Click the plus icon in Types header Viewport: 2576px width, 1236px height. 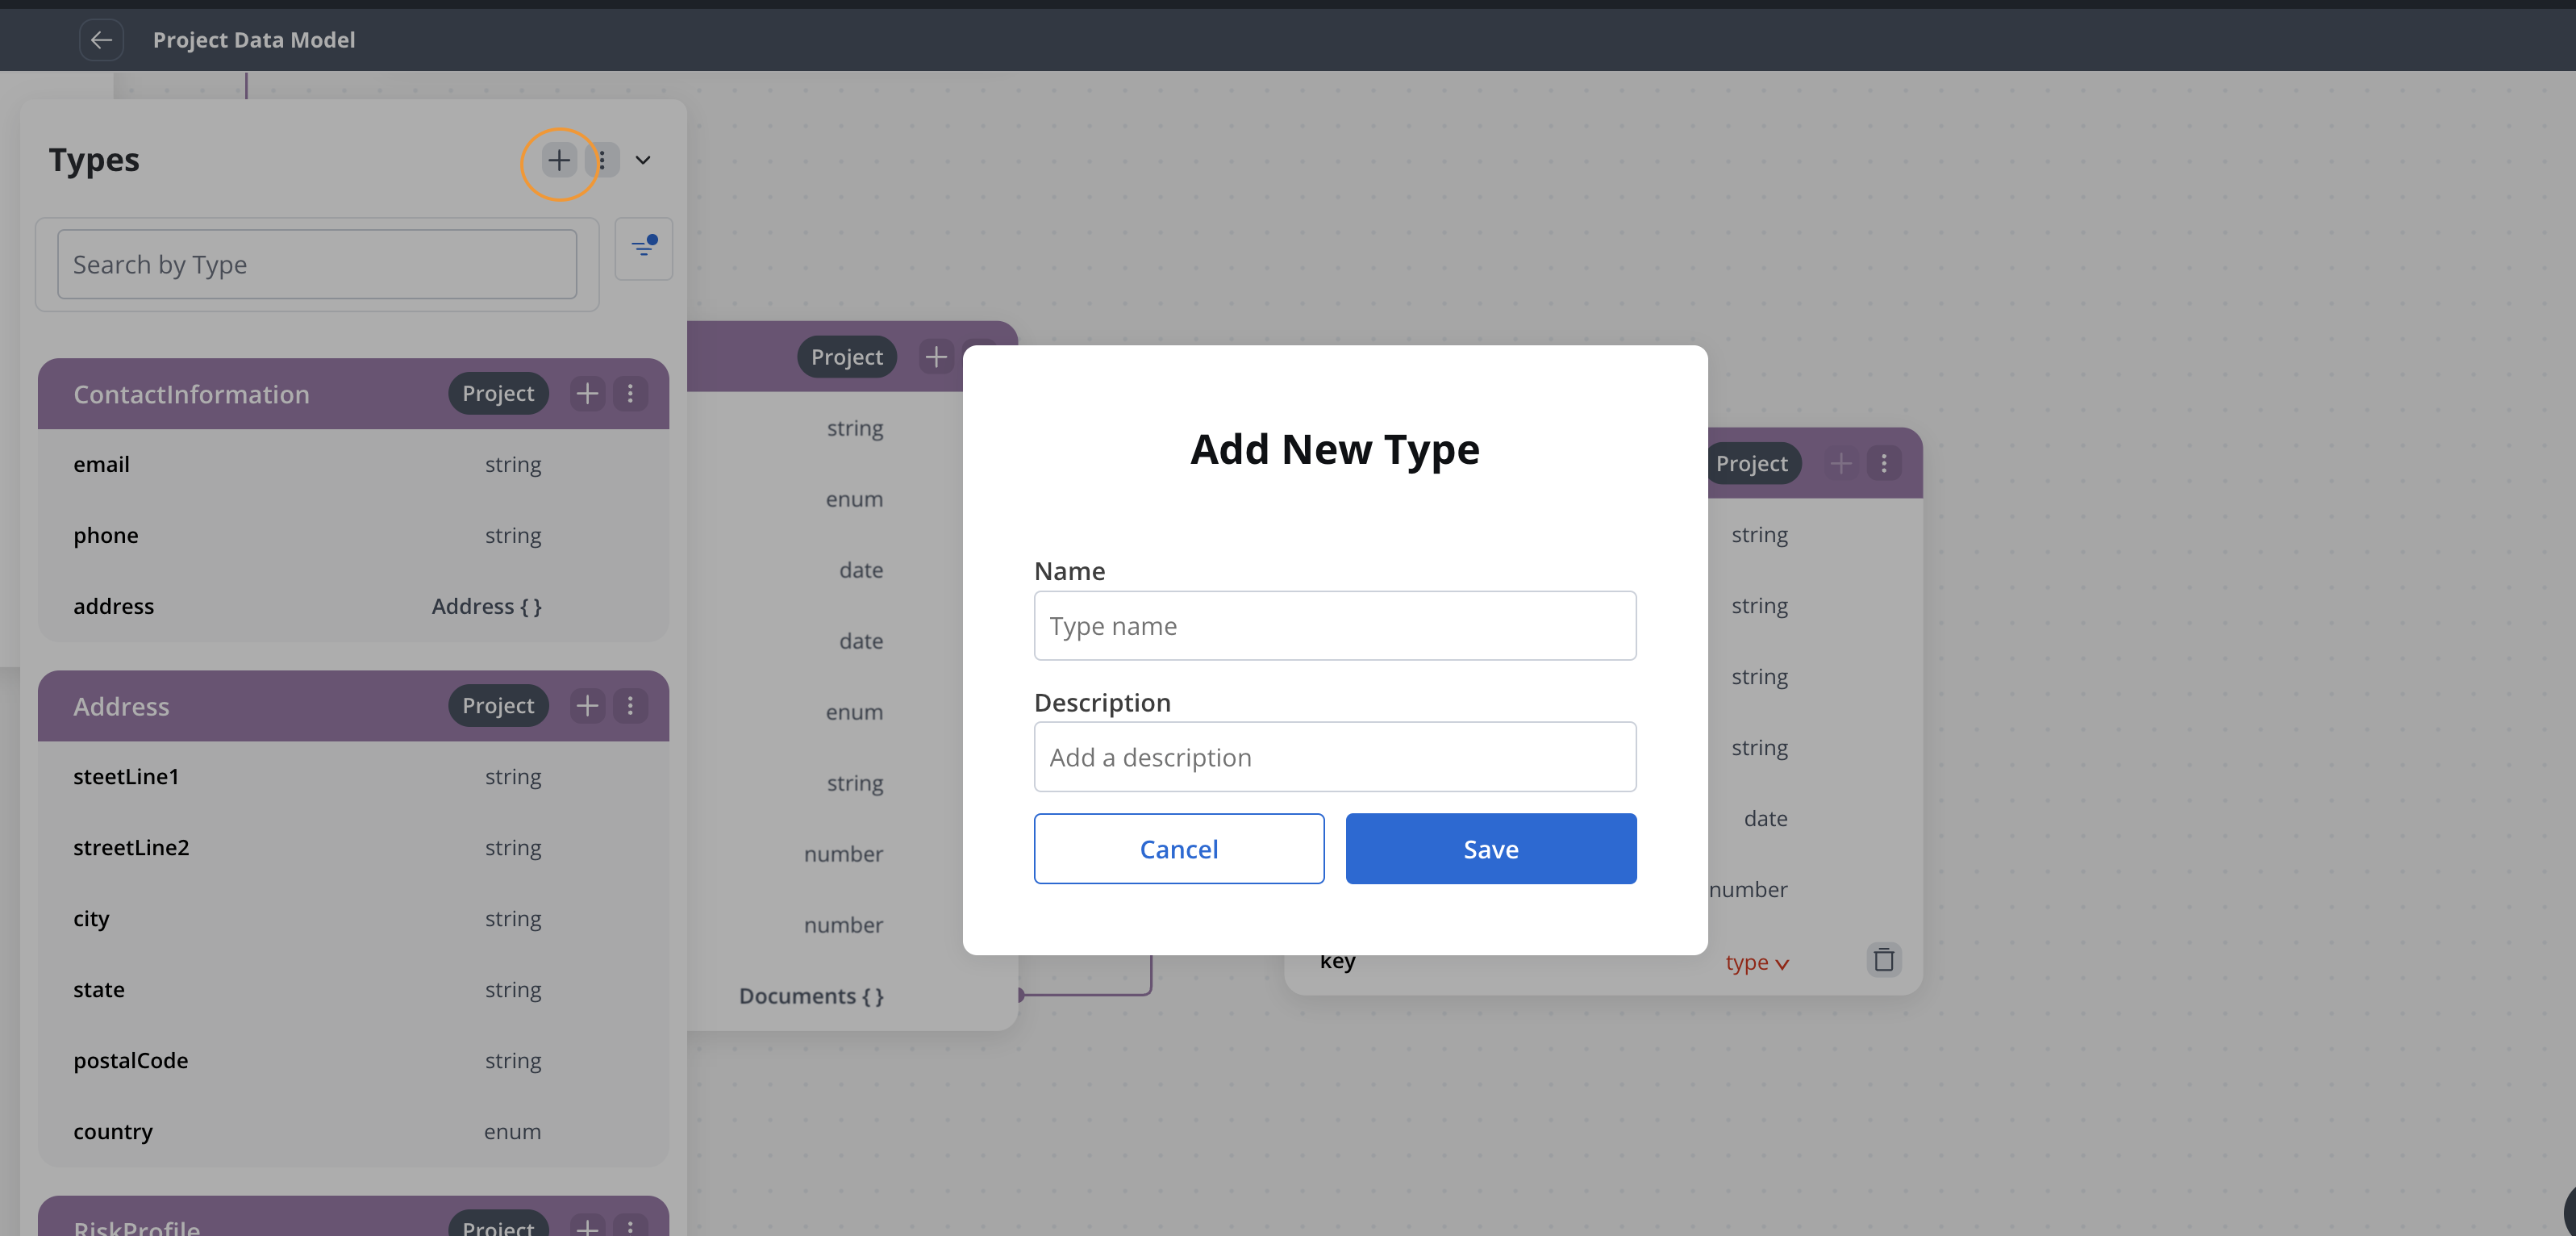[x=559, y=160]
